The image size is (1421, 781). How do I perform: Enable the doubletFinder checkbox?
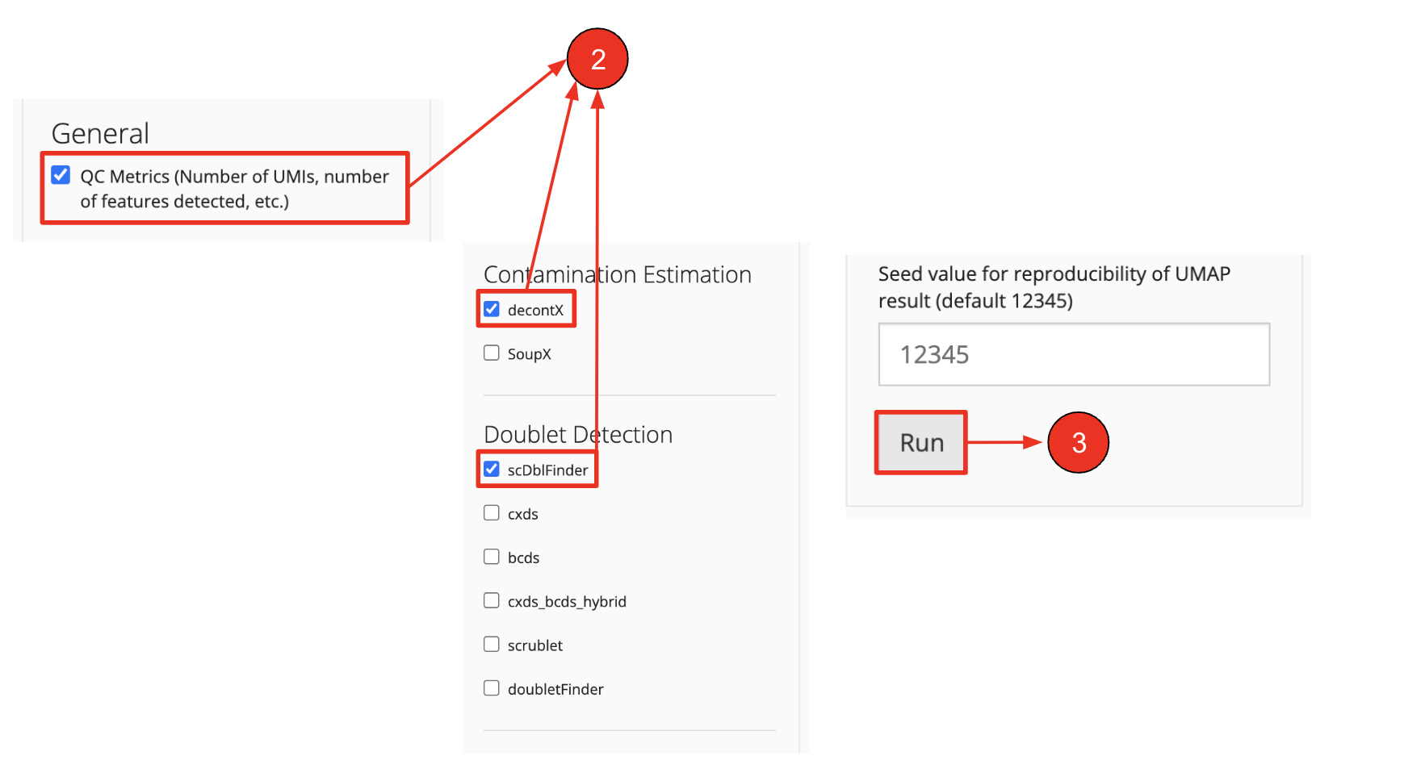(x=492, y=687)
